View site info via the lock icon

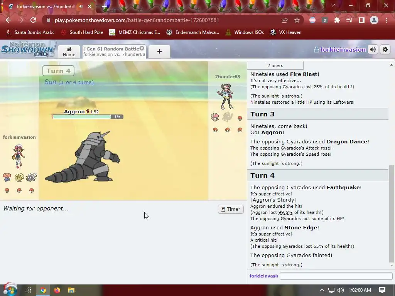coord(49,20)
